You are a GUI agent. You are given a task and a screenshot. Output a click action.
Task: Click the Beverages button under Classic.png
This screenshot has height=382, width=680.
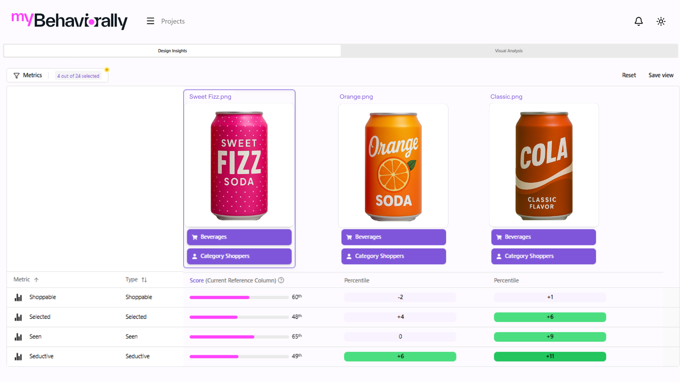point(543,237)
